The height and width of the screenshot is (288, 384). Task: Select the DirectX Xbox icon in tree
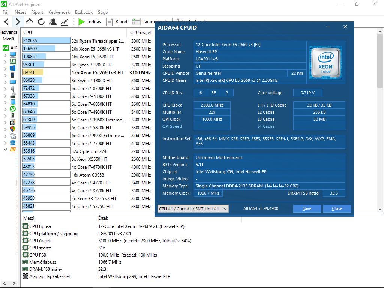(x=13, y=109)
